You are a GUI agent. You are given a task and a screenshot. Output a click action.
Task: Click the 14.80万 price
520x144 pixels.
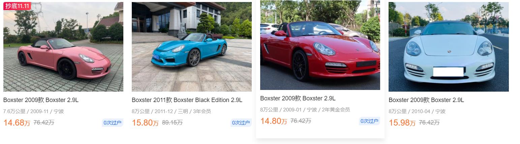click(x=274, y=121)
